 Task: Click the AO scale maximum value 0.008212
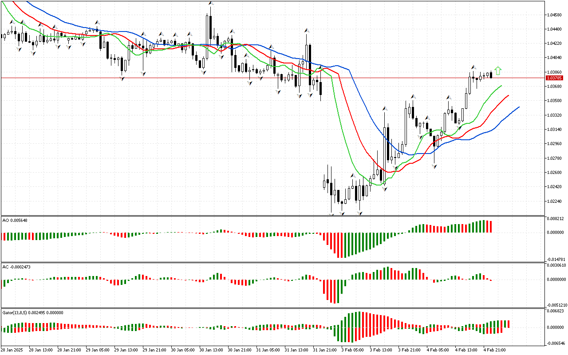[555, 218]
